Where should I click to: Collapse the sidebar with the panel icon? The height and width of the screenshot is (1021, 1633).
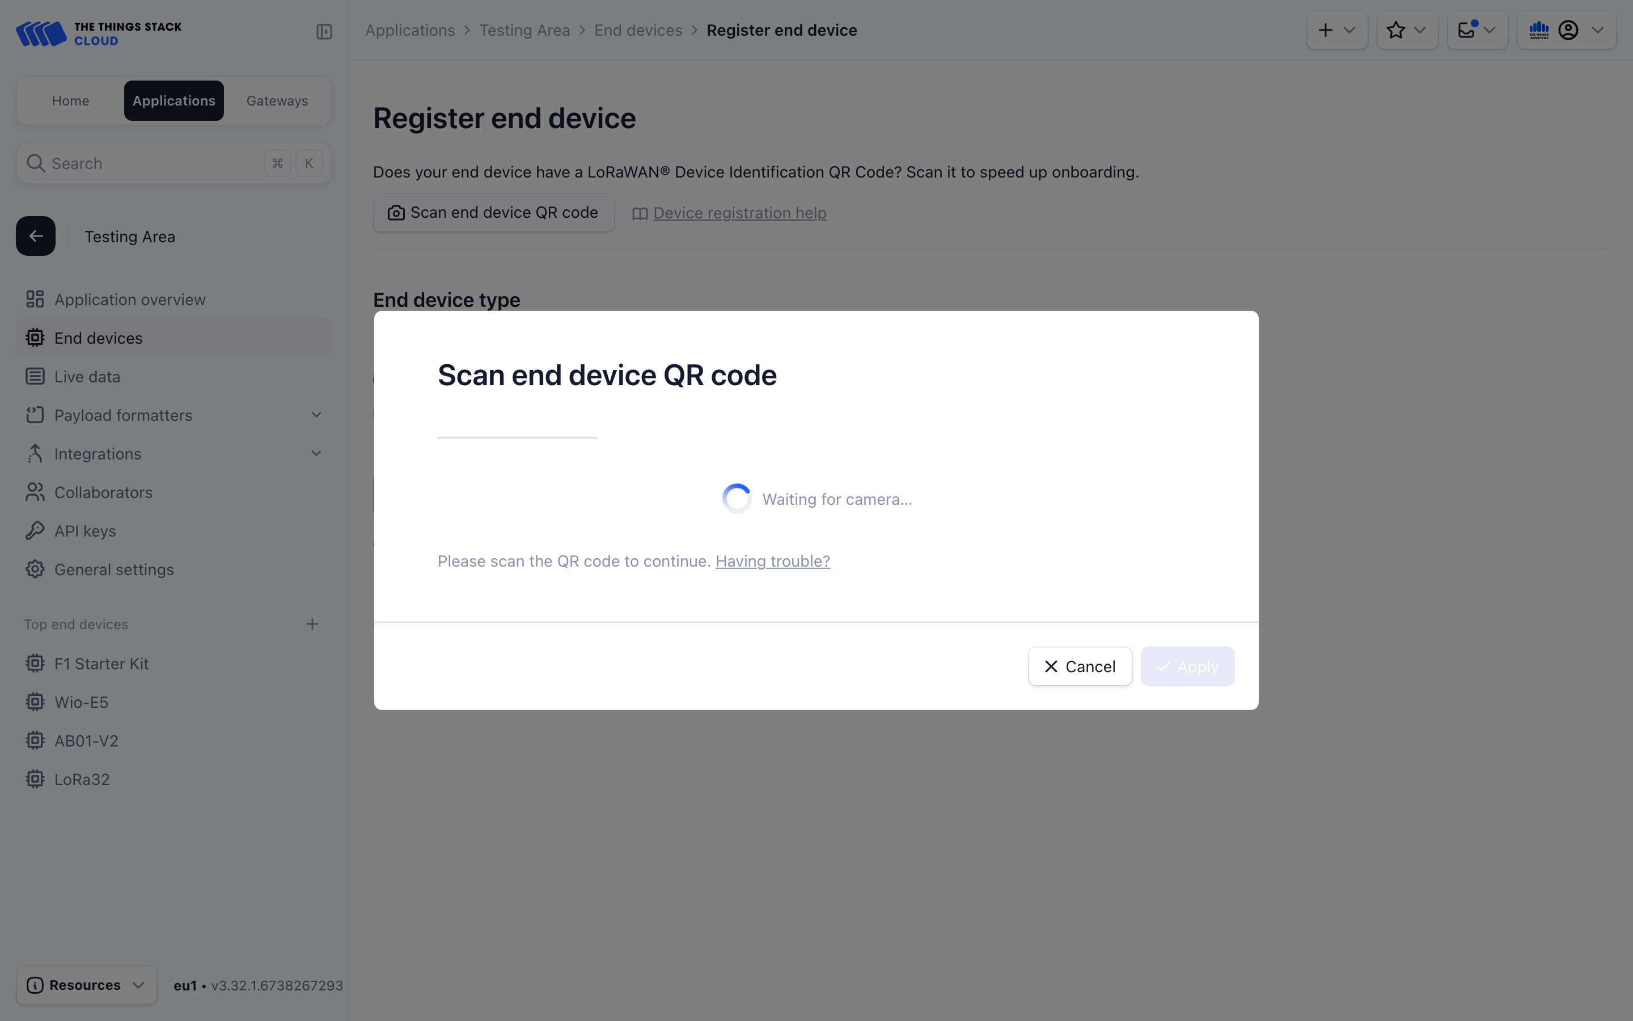(324, 32)
